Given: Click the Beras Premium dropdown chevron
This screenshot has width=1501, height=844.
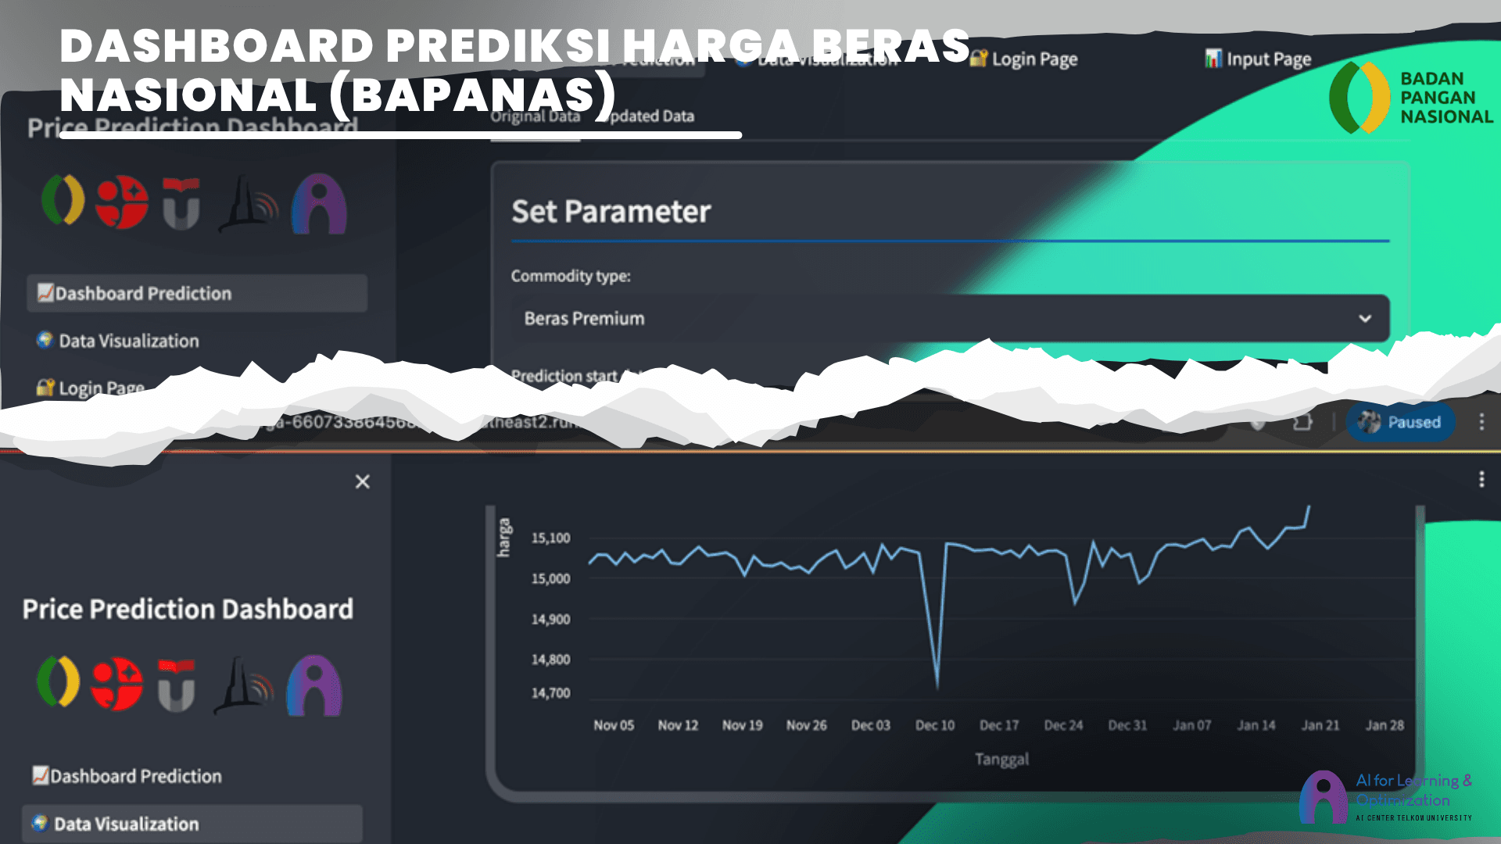Looking at the screenshot, I should pyautogui.click(x=1365, y=318).
